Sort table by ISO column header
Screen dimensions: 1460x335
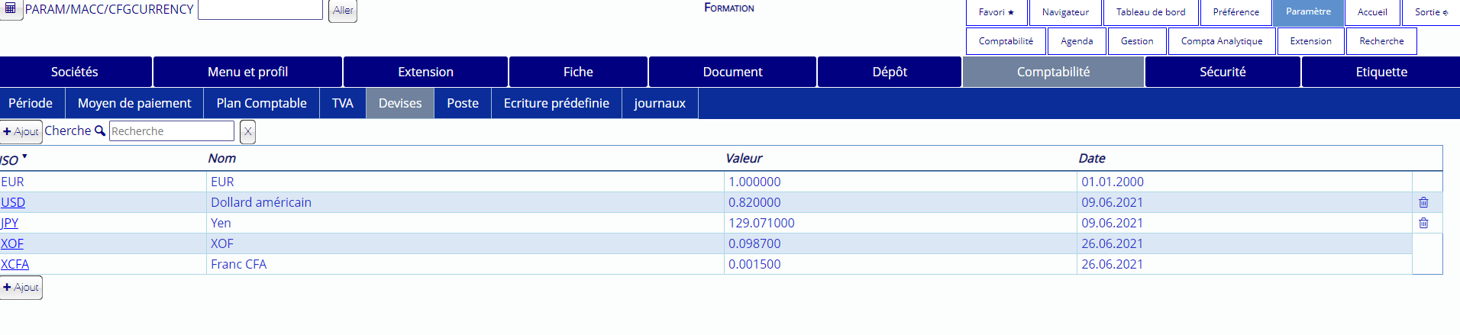11,159
